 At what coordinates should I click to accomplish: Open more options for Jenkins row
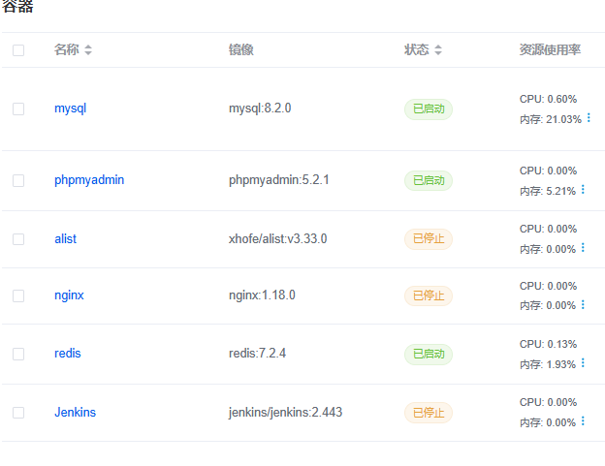pyautogui.click(x=583, y=420)
